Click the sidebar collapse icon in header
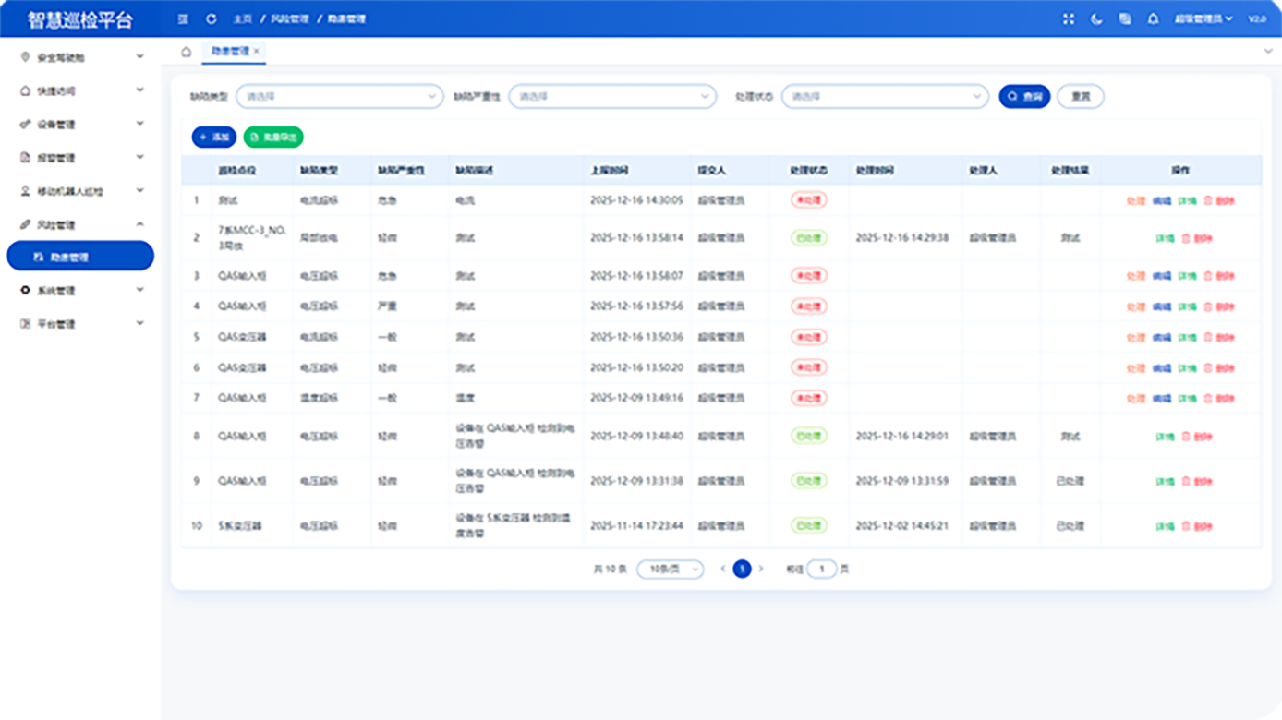 pyautogui.click(x=183, y=18)
